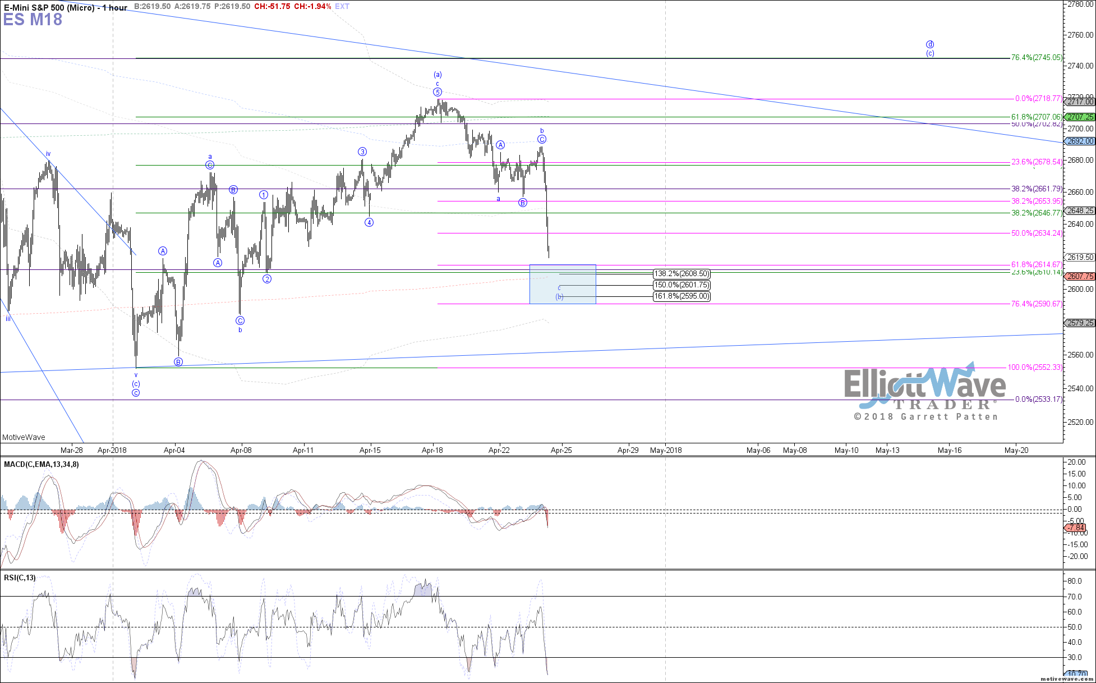Select the 150.0%(2601.75) extension label
This screenshot has width=1096, height=683.
681,285
